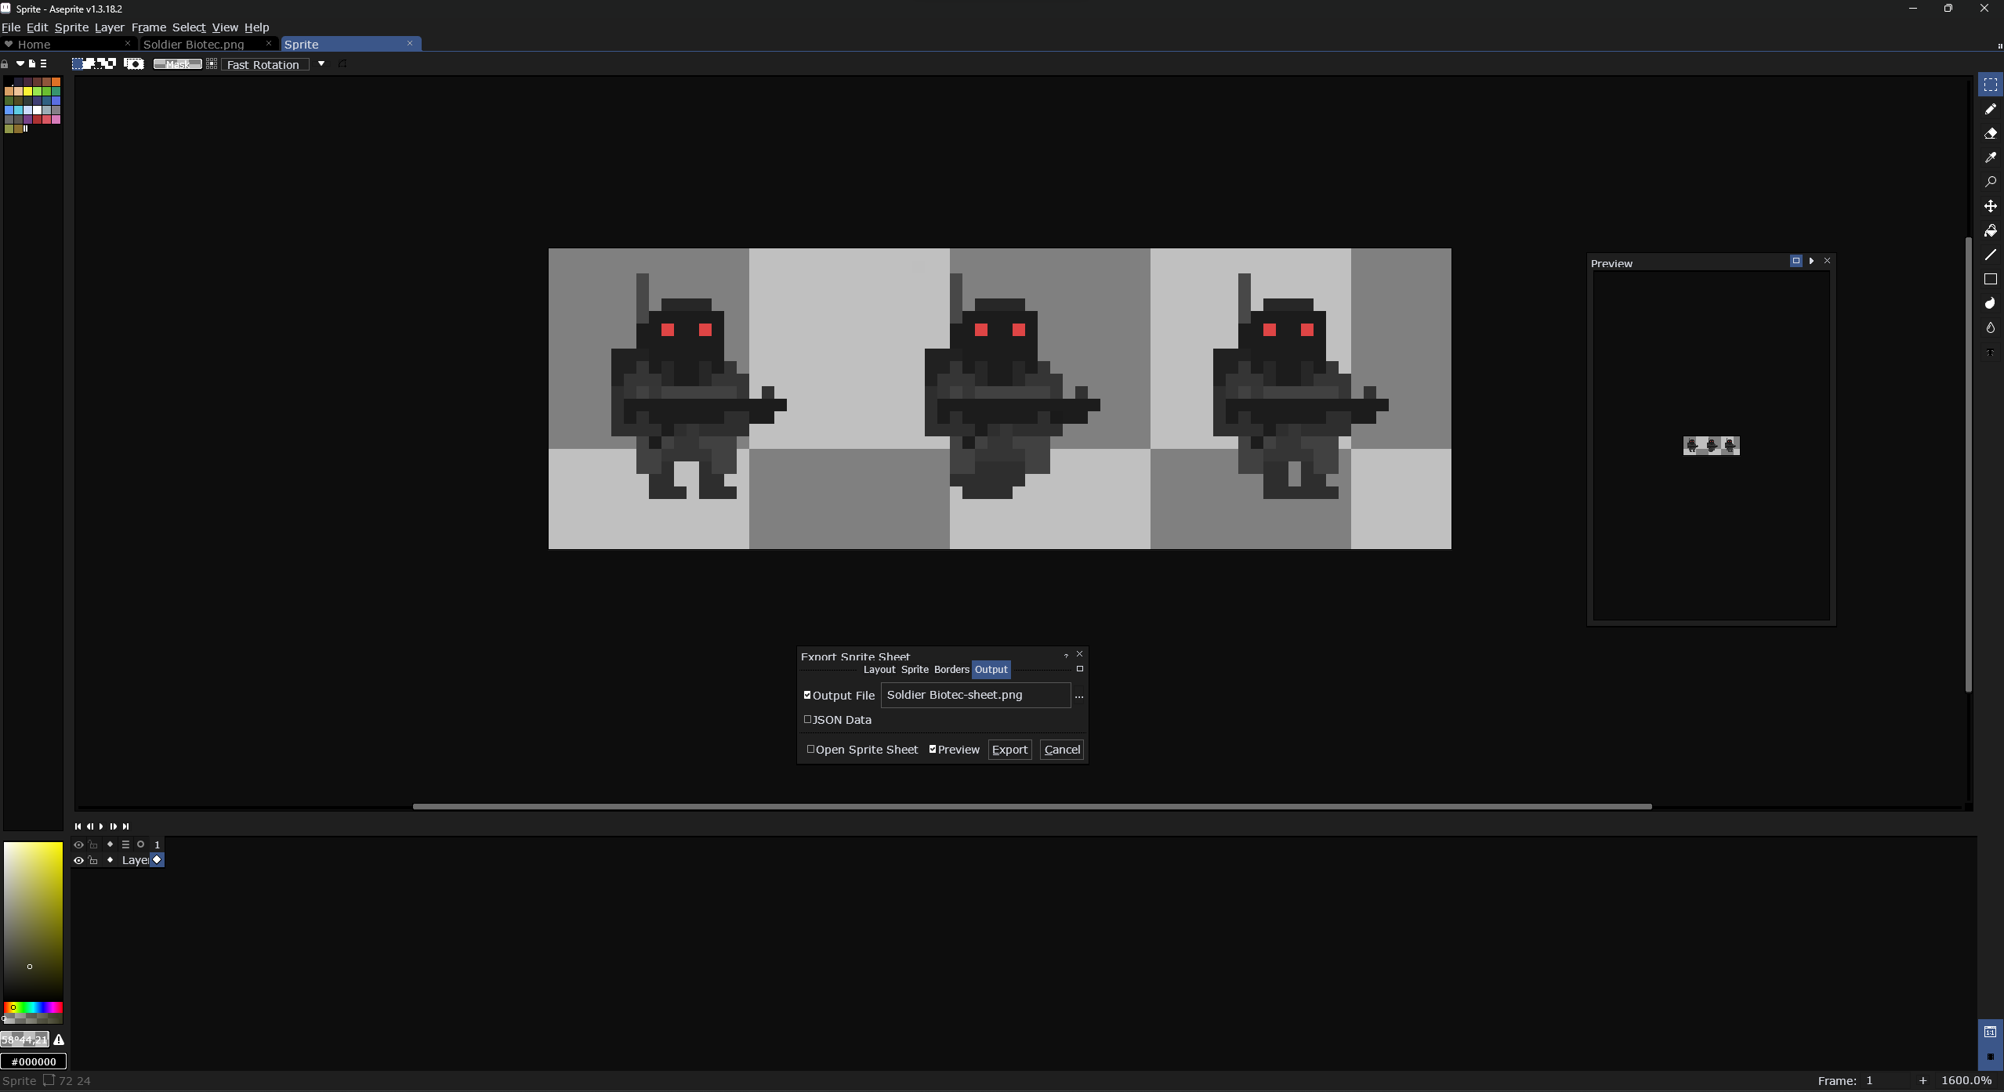Select the Paint Bucket tool
This screenshot has width=2004, height=1092.
[x=1990, y=230]
